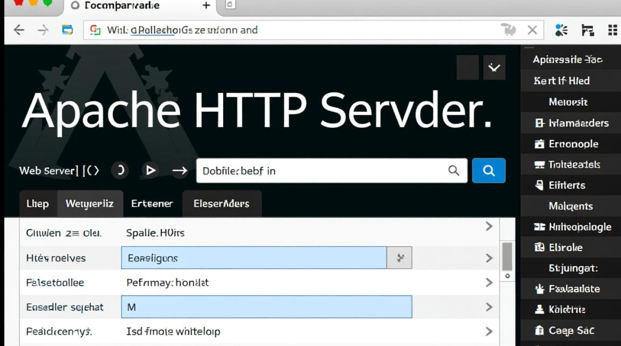
Task: Expand the Palsetoollee row chevron
Action: click(489, 282)
